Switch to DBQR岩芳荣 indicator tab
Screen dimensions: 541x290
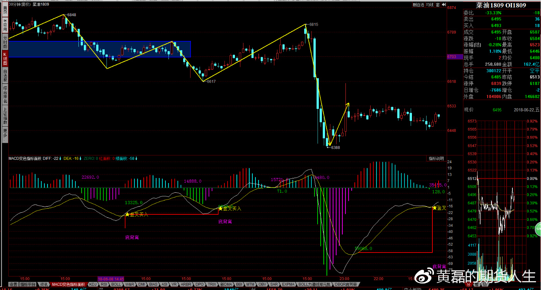click(346, 284)
